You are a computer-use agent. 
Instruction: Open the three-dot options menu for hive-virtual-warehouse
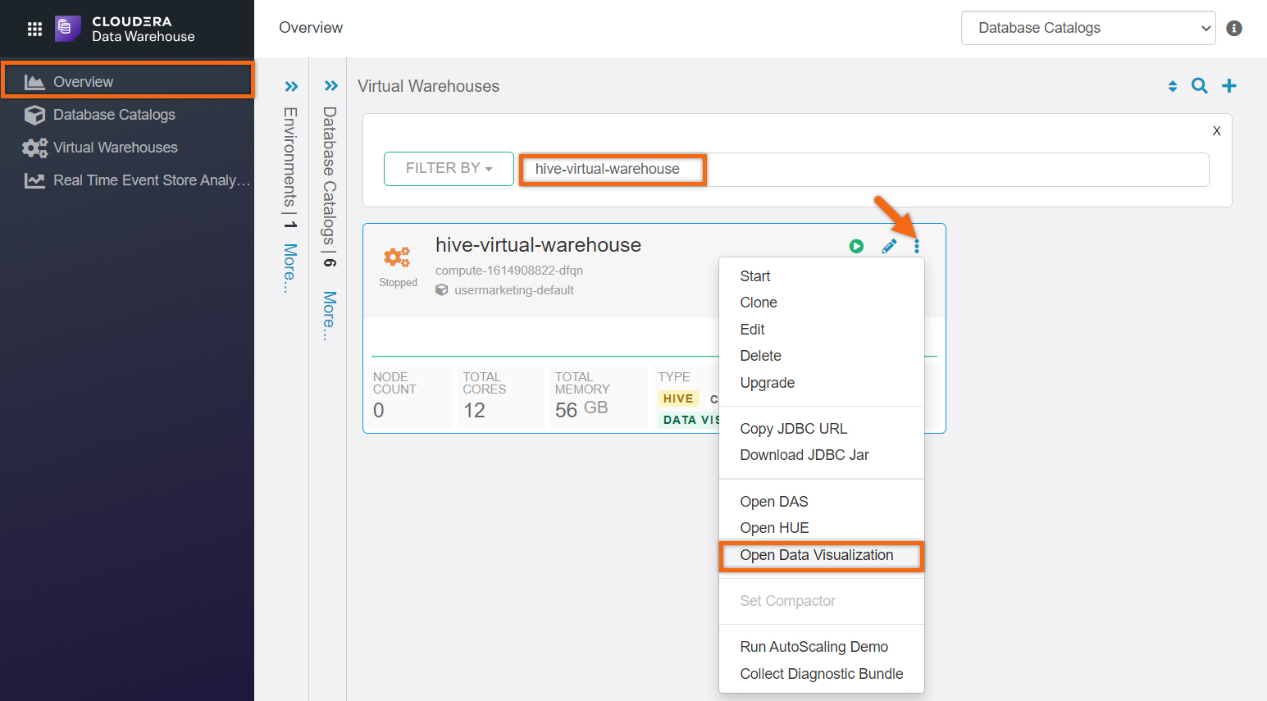917,246
